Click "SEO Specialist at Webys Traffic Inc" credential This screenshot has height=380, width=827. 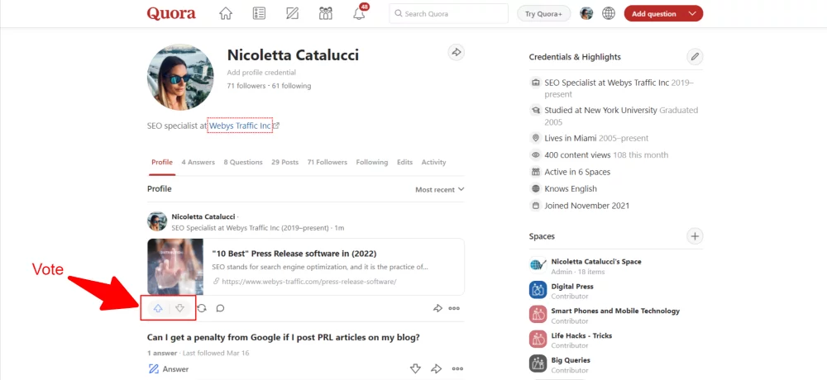click(606, 83)
